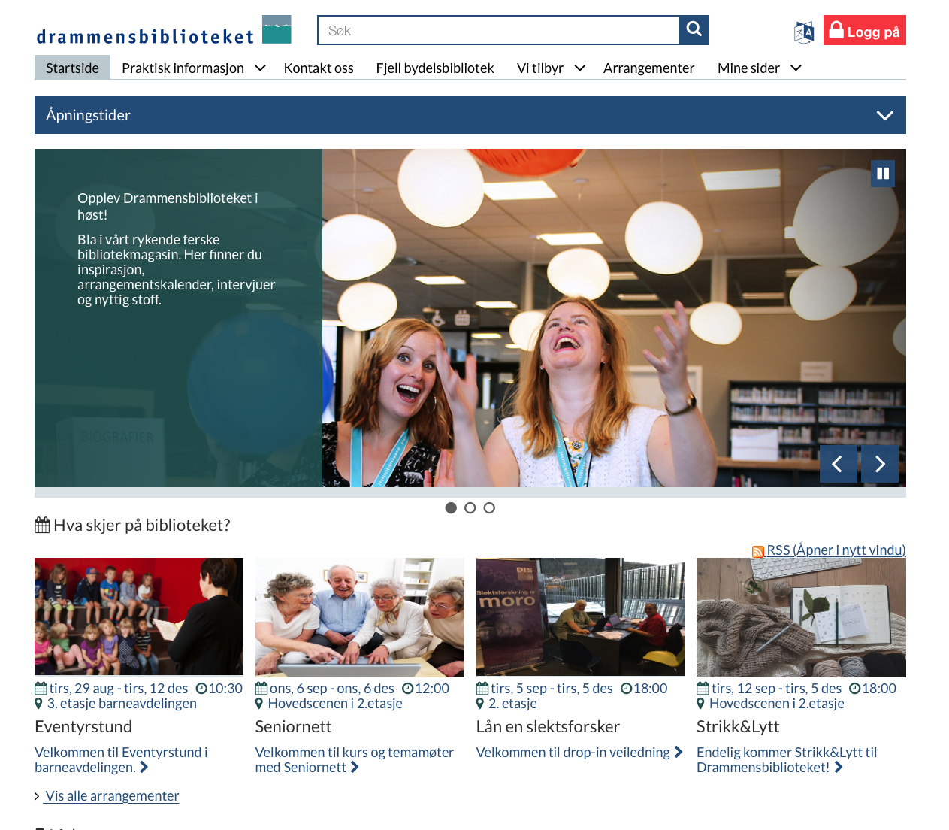Go to Arrangementer page

point(648,68)
